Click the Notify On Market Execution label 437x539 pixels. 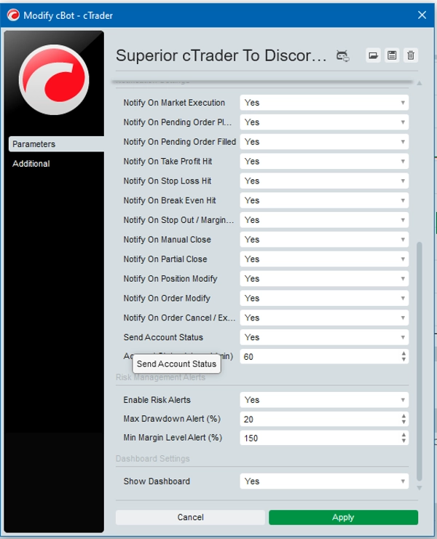pyautogui.click(x=174, y=103)
